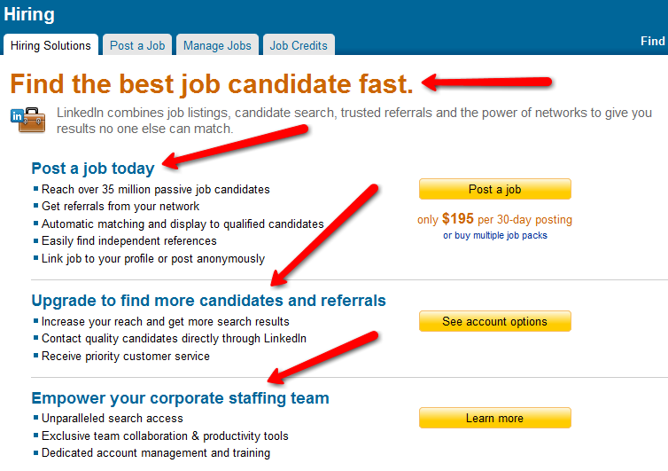
Task: Follow the buy multiple job packs link
Action: point(495,236)
